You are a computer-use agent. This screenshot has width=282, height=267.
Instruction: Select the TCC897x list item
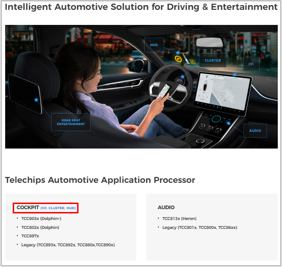coord(30,236)
